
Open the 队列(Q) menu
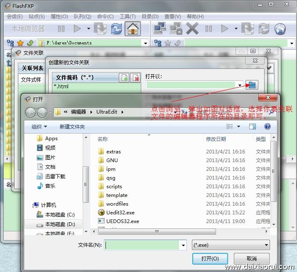click(82, 17)
